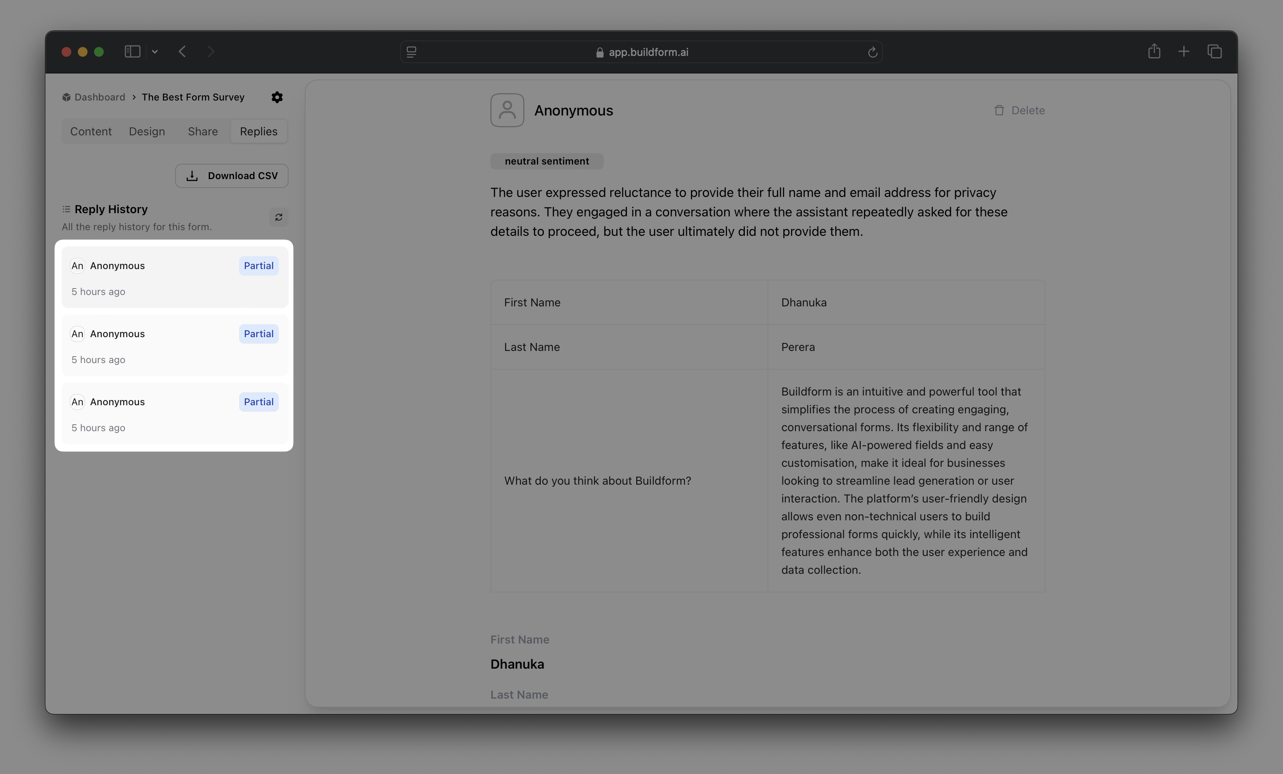1283x774 pixels.
Task: Switch to the Content tab
Action: pos(91,131)
